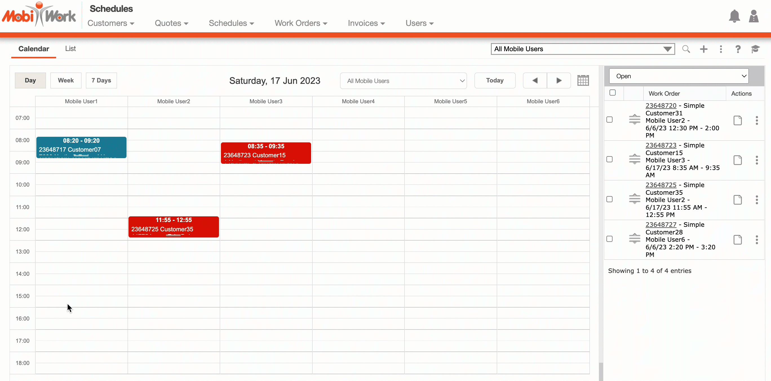Switch to the List tab
This screenshot has height=381, width=771.
click(x=70, y=49)
